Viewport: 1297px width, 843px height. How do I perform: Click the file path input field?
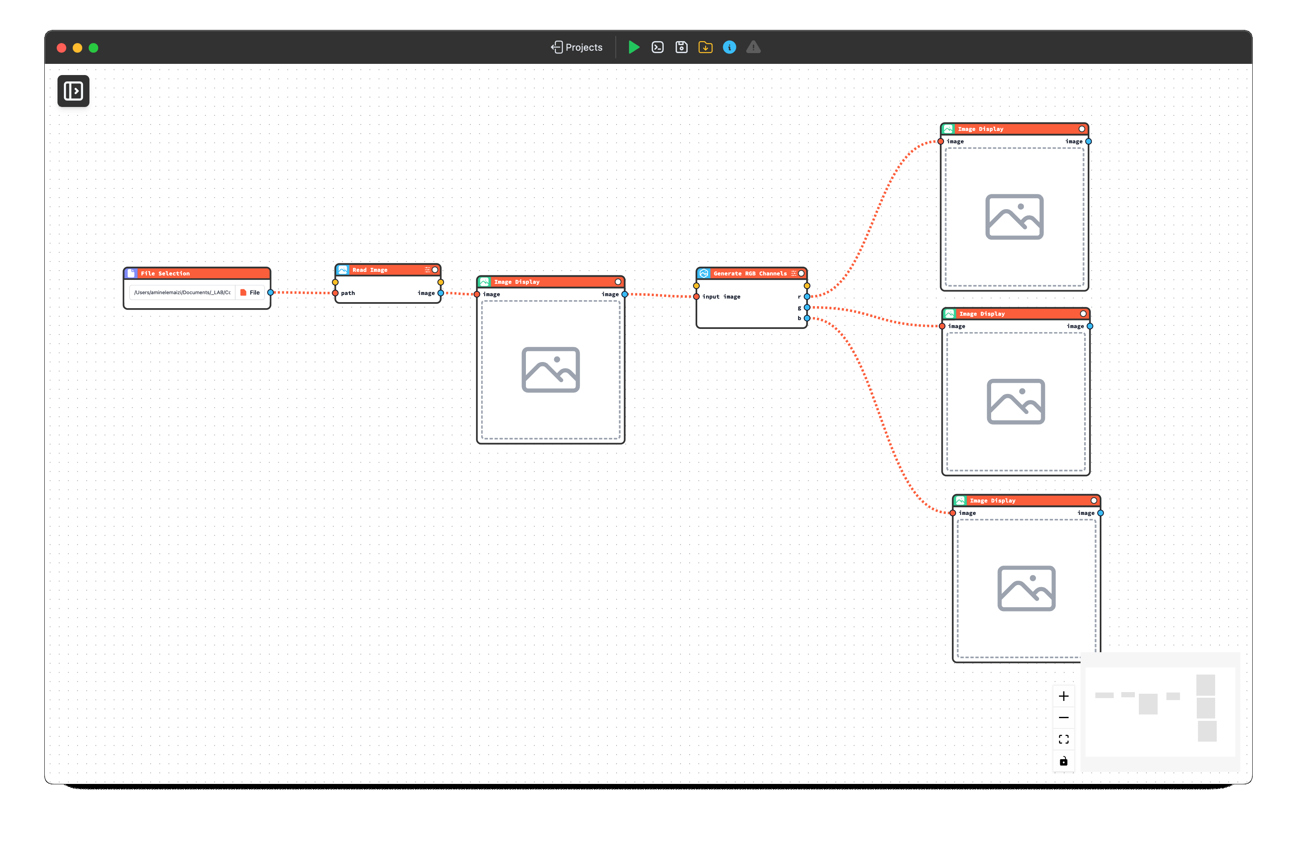click(182, 293)
